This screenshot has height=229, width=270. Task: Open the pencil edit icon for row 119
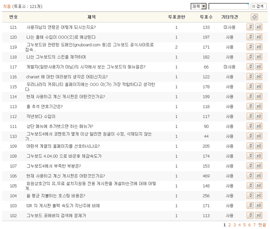pyautogui.click(x=250, y=47)
